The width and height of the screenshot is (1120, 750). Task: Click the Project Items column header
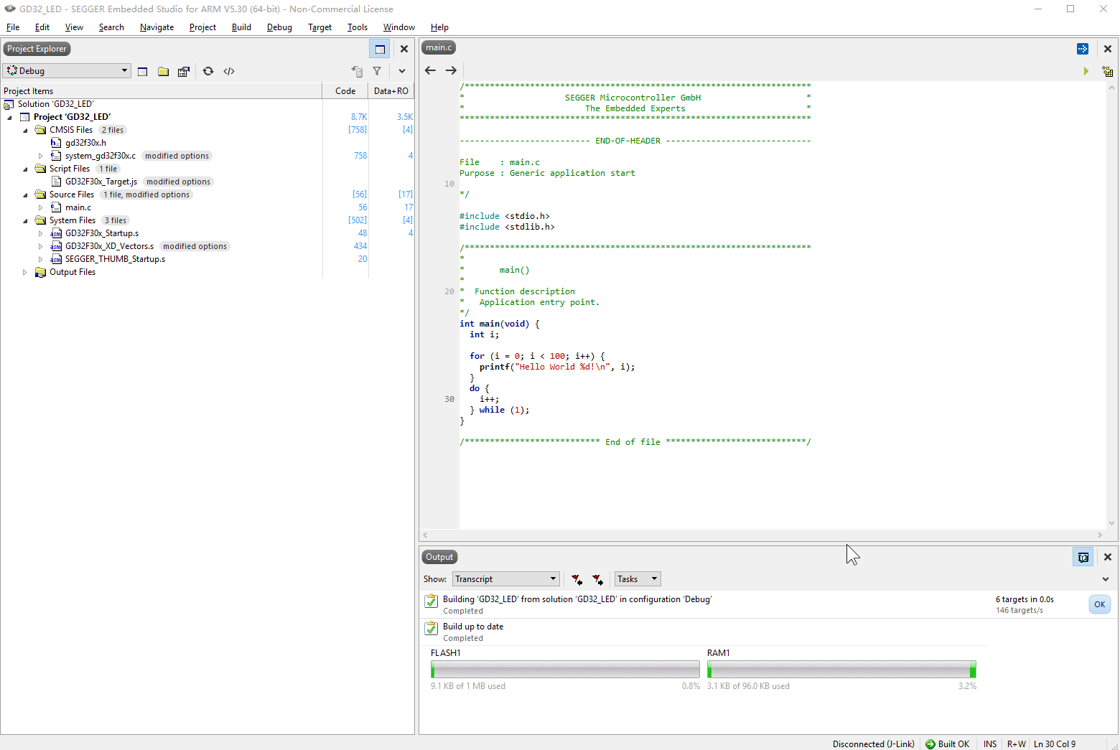pyautogui.click(x=162, y=91)
